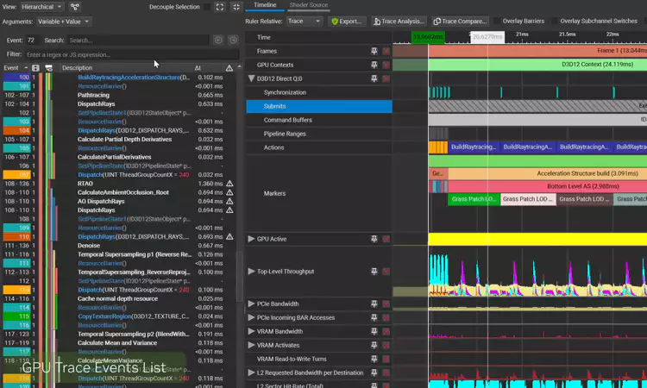Image resolution: width=647 pixels, height=388 pixels.
Task: Click warning icon on the RTAO event row
Action: tap(229, 184)
